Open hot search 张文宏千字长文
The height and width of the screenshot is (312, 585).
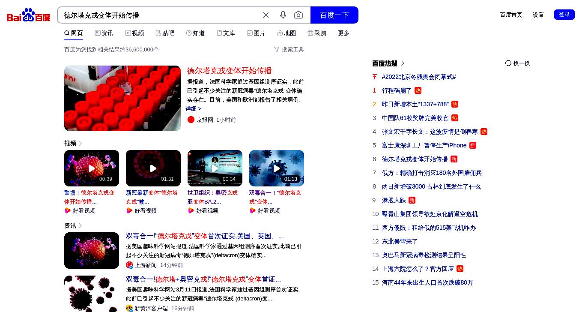point(430,132)
